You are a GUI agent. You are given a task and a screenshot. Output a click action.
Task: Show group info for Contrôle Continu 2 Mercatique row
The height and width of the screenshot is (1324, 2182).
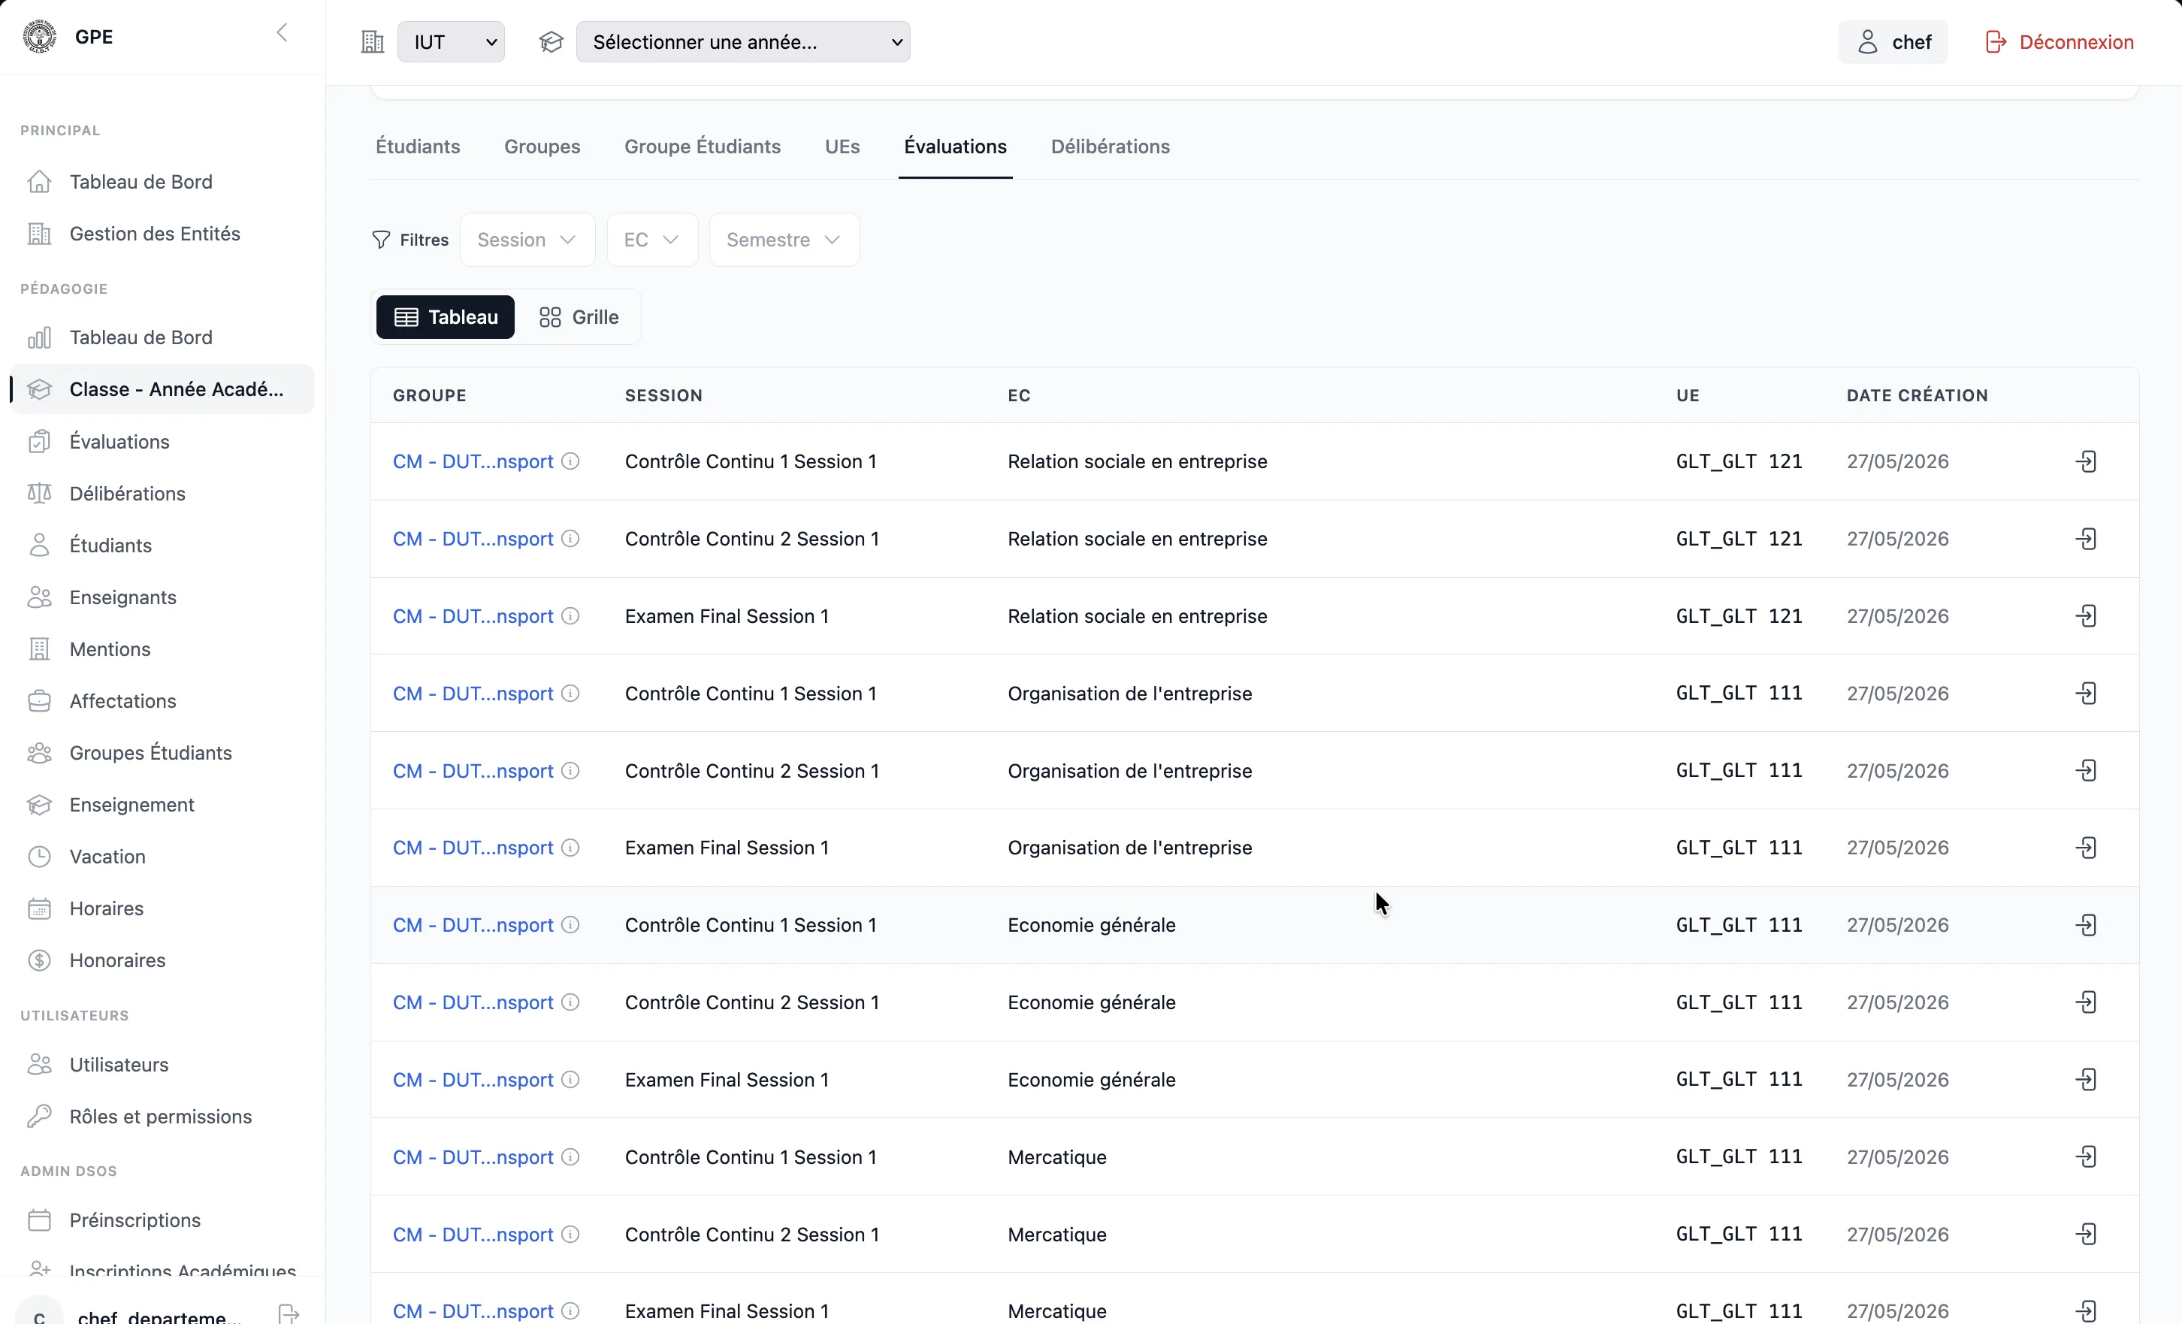571,1234
